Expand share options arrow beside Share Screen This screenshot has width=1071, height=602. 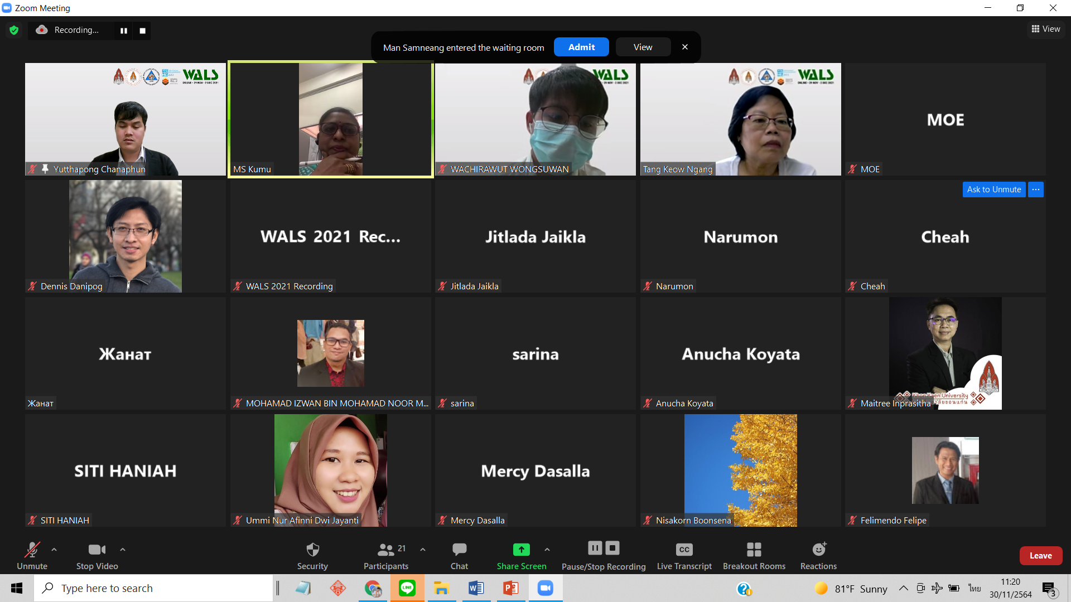(547, 550)
